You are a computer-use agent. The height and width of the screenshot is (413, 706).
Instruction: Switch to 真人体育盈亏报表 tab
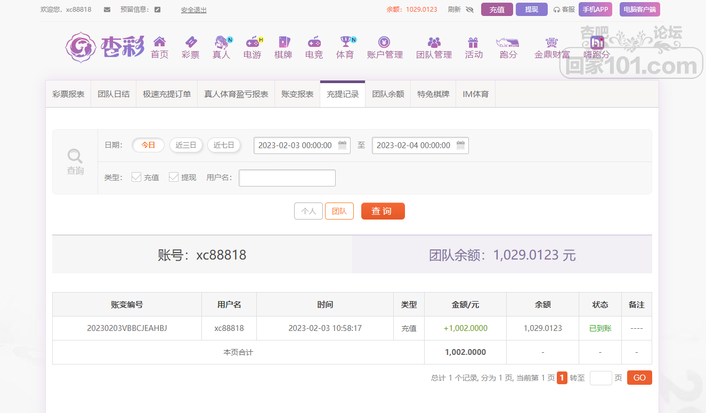click(x=236, y=94)
